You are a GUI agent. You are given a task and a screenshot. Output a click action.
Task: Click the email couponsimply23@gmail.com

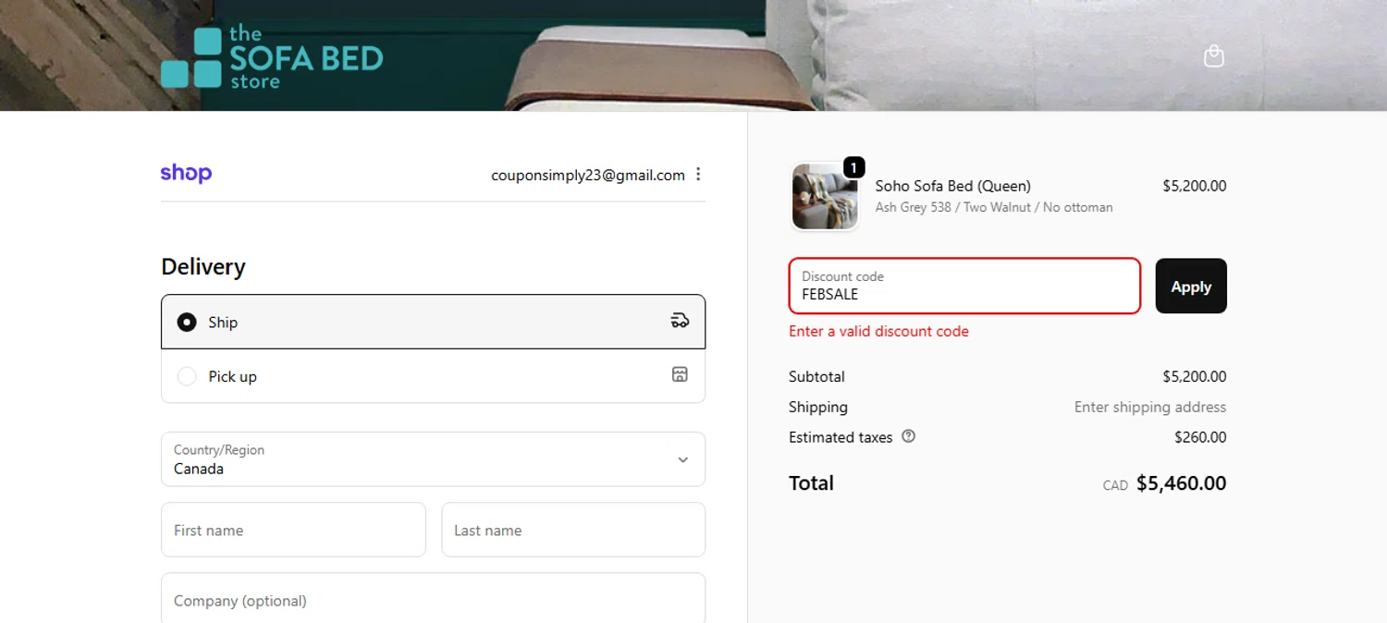coord(588,175)
